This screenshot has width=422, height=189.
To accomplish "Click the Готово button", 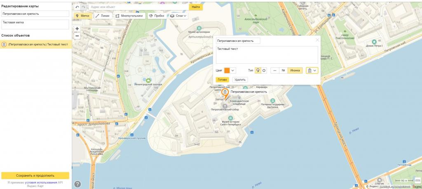I will point(222,80).
